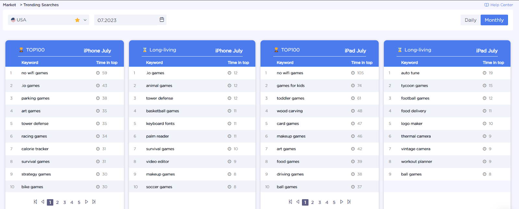Go to previous page in iPad TOP100
Image resolution: width=519 pixels, height=209 pixels.
pos(298,202)
